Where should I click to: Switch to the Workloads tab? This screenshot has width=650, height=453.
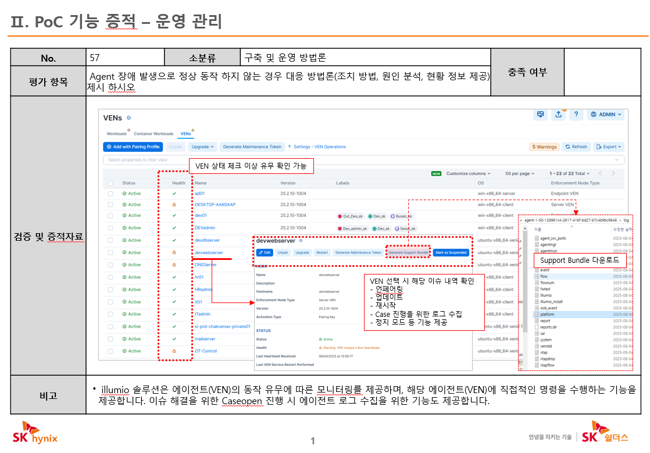pos(116,133)
